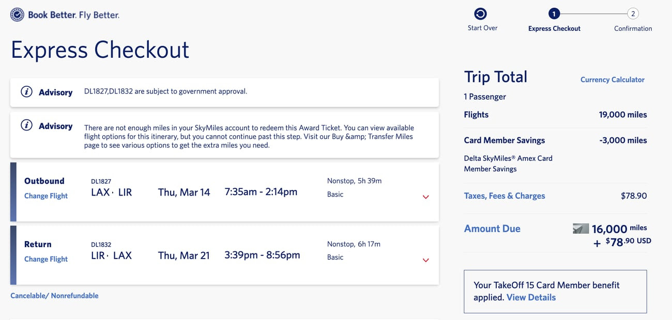The image size is (672, 320).
Task: Open the Currency Calculator
Action: 612,79
